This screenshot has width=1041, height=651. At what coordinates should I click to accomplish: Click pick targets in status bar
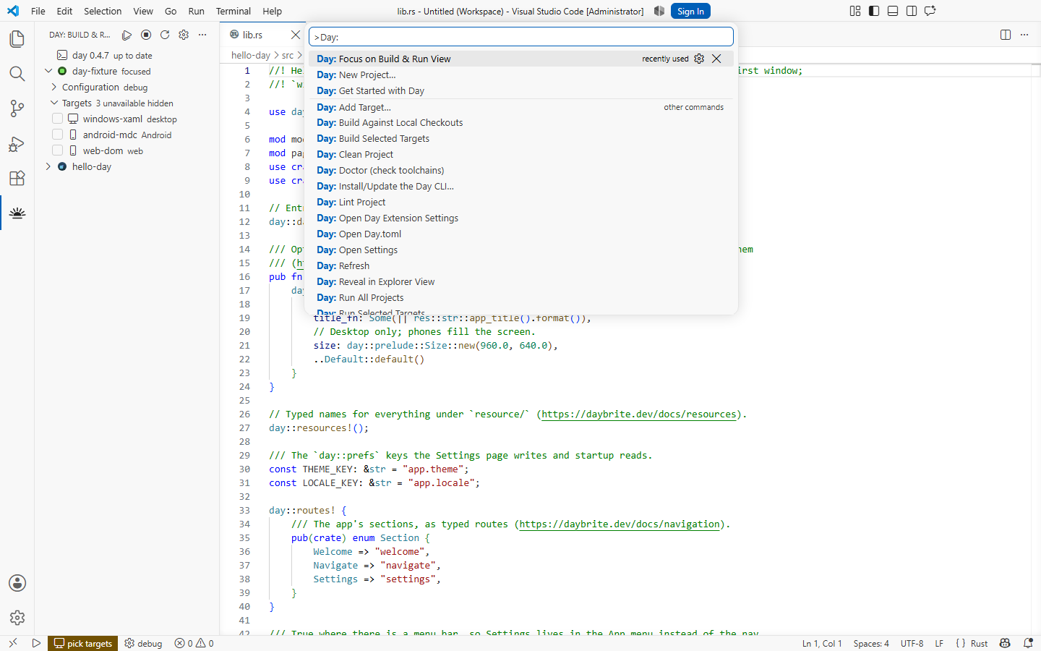pyautogui.click(x=83, y=643)
